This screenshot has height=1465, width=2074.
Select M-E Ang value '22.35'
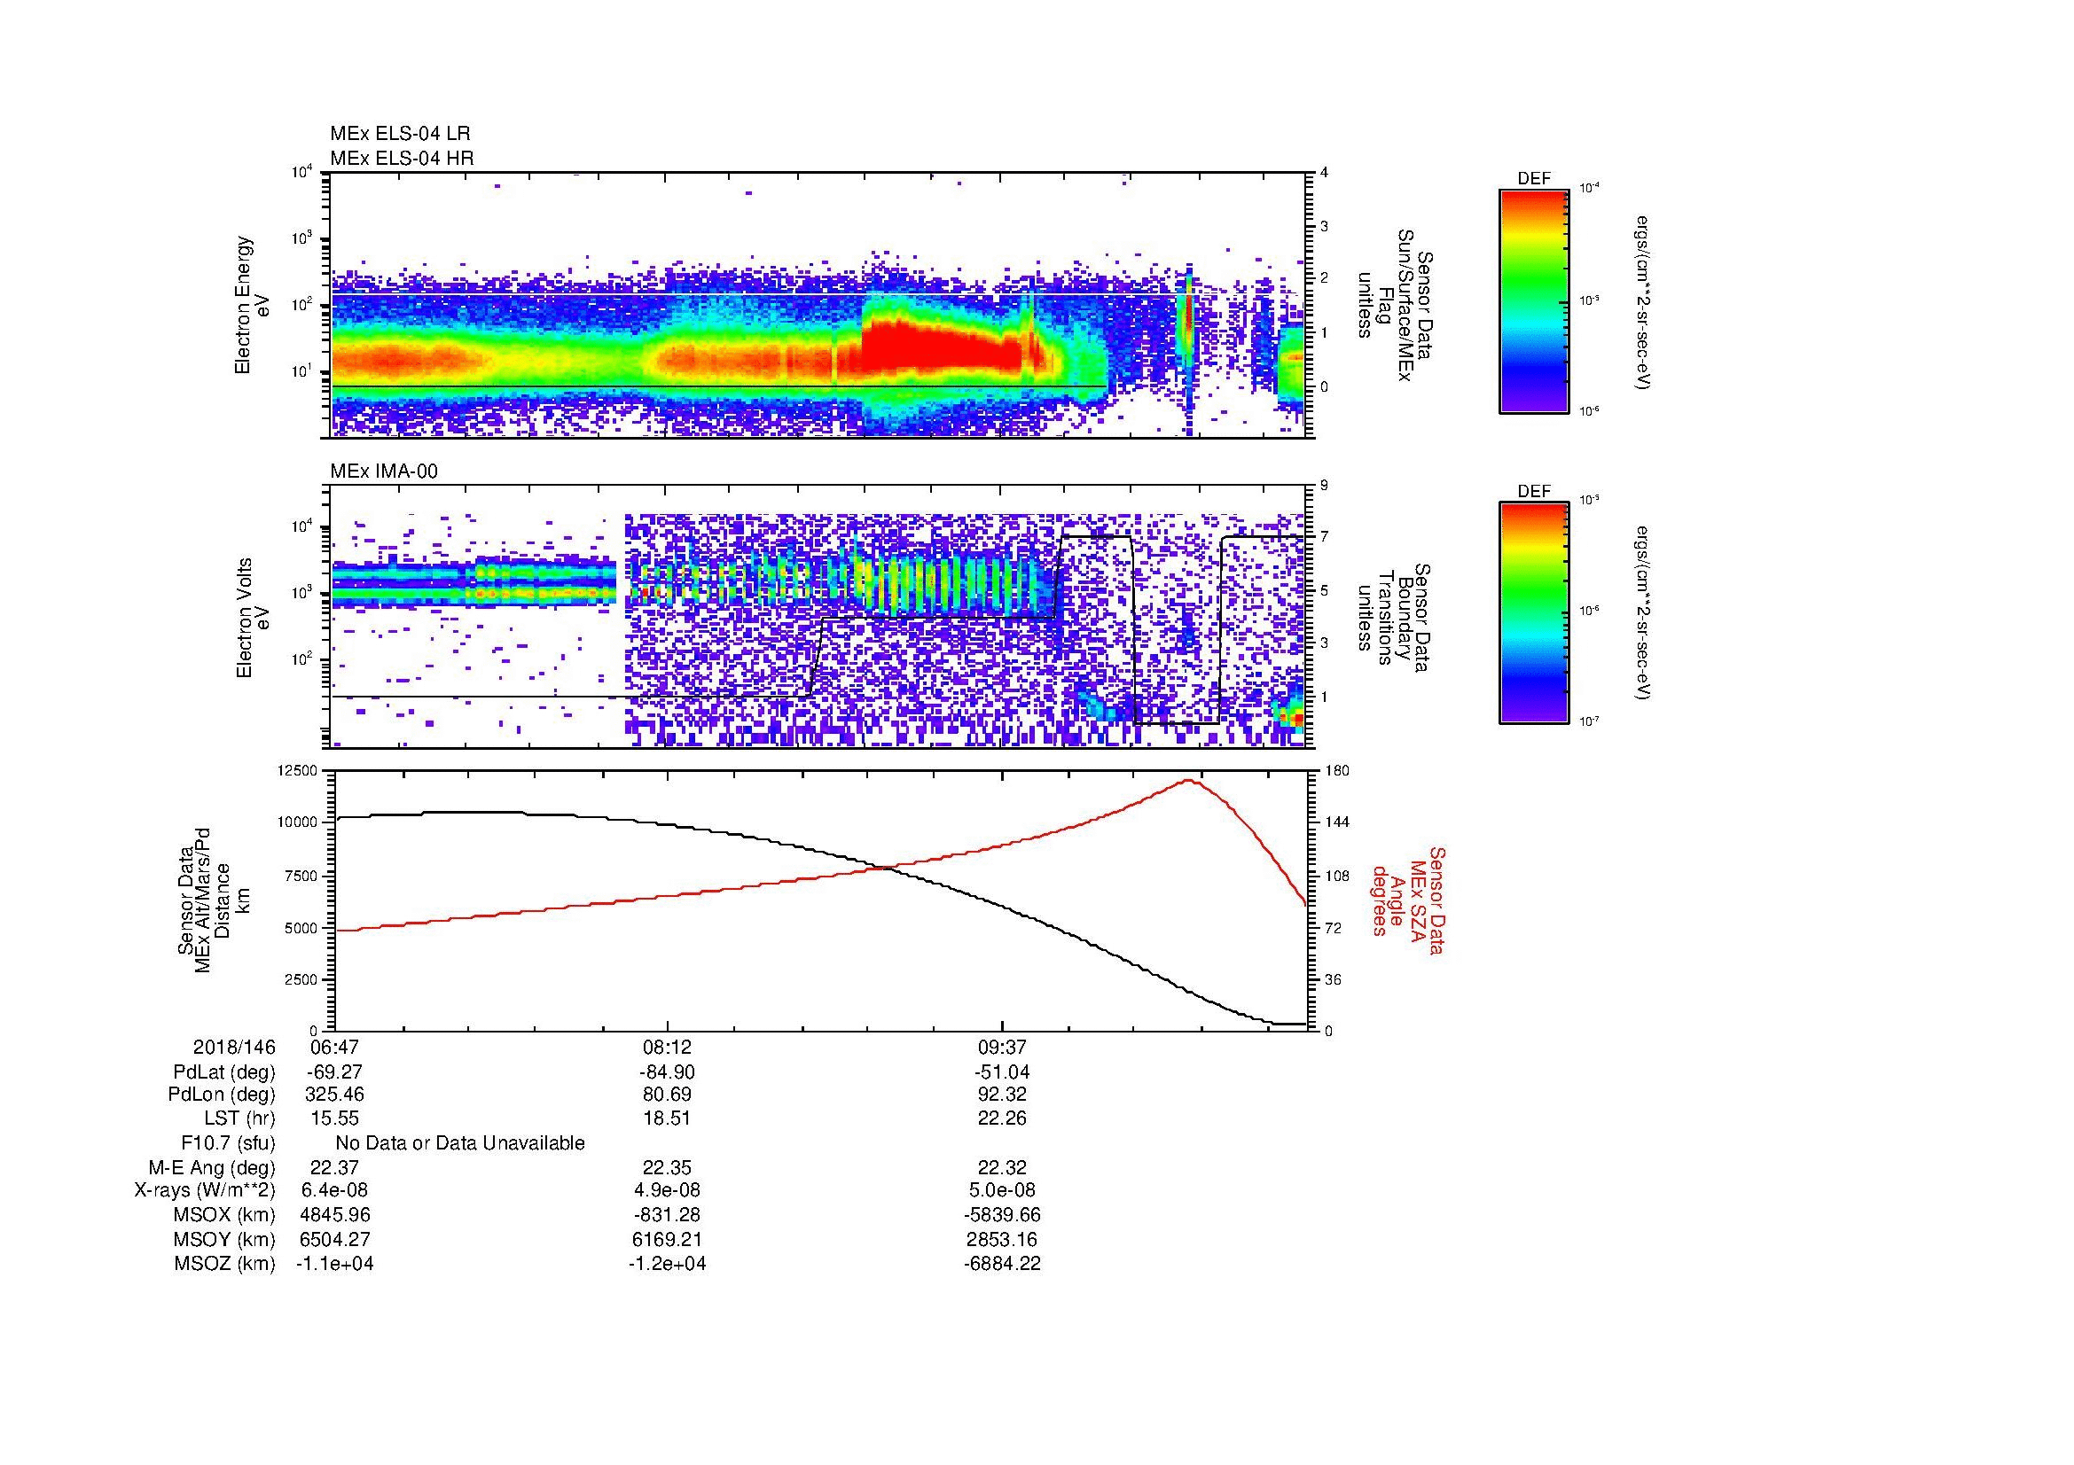668,1167
